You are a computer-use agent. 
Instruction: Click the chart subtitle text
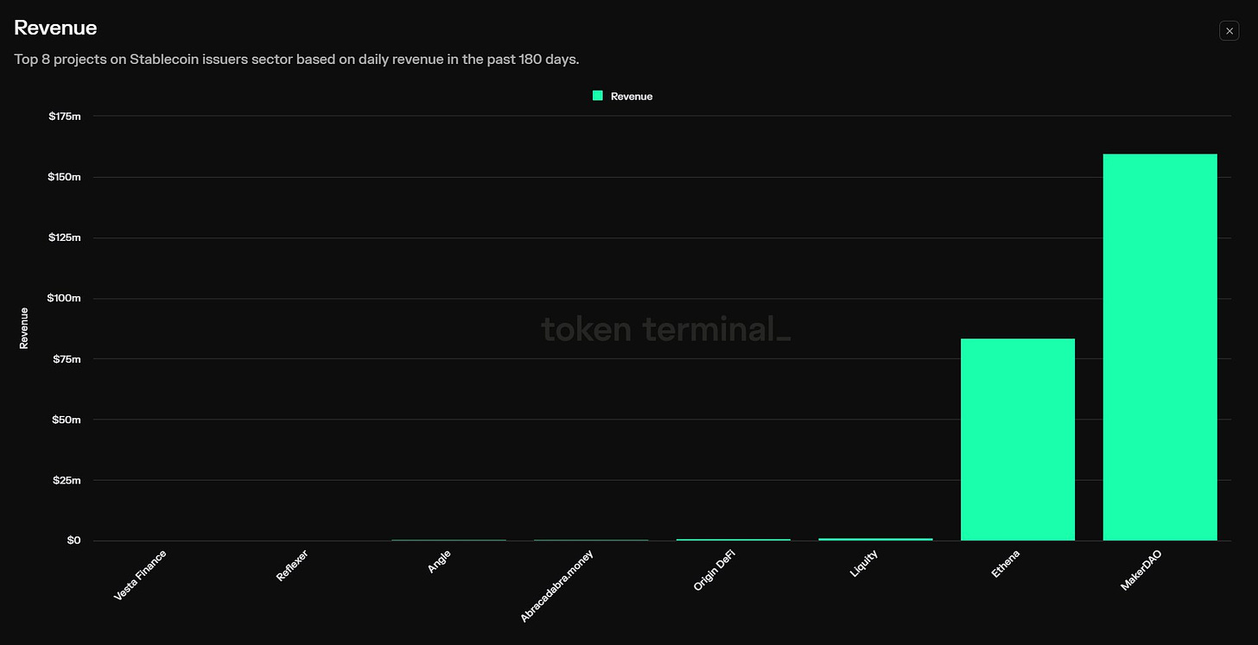pos(296,59)
